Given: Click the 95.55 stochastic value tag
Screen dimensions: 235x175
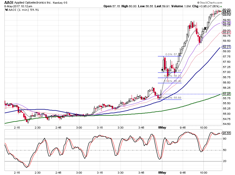Looking at the screenshot, I should pyautogui.click(x=226, y=133).
